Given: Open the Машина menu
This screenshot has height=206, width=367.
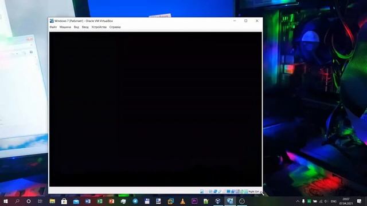Looking at the screenshot, I should coord(65,27).
